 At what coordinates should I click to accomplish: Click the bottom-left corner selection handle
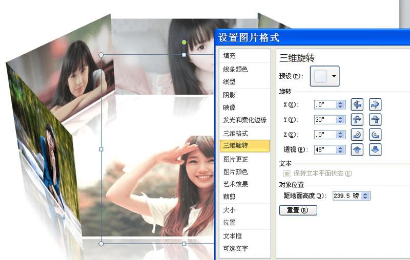click(101, 244)
